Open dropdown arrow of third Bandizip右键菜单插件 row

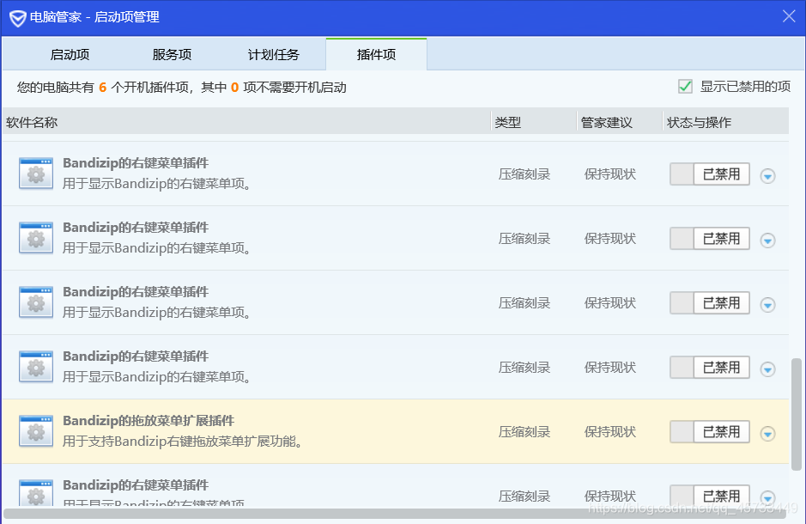[767, 304]
